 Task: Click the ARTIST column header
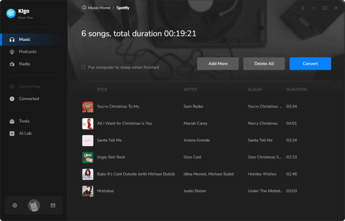click(x=190, y=89)
